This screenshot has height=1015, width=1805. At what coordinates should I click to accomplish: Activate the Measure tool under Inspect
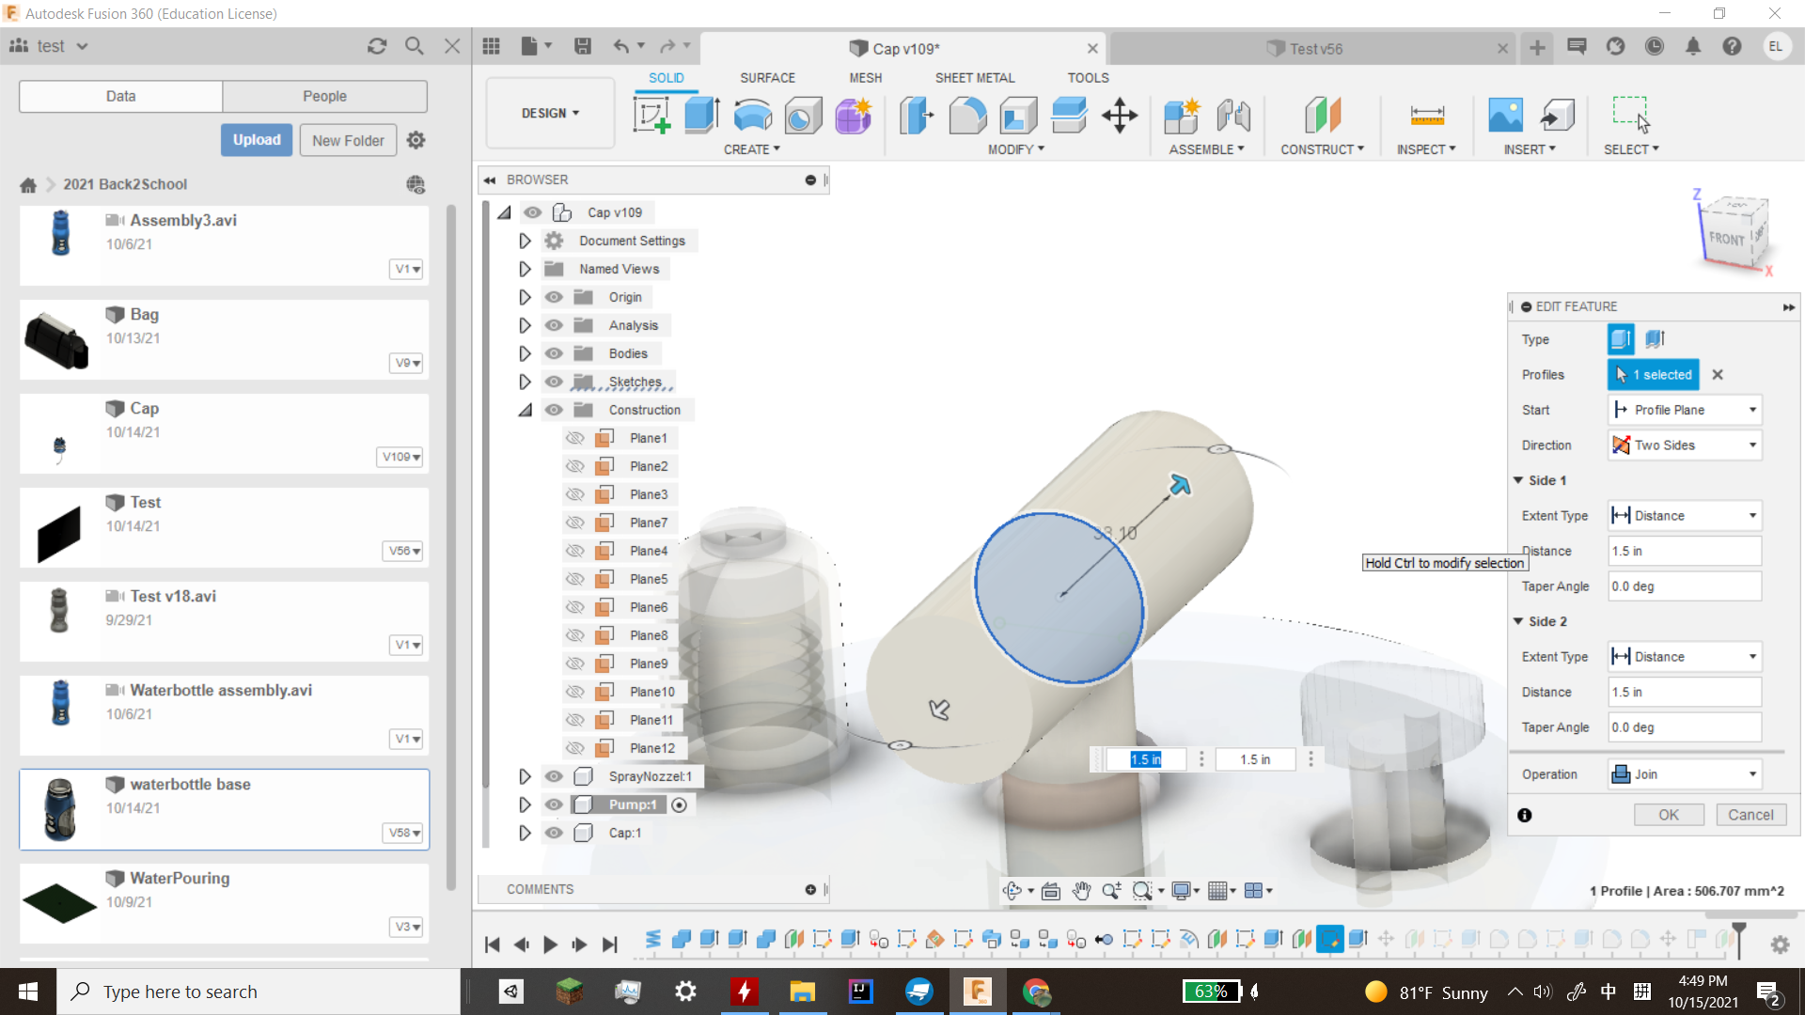(1426, 115)
